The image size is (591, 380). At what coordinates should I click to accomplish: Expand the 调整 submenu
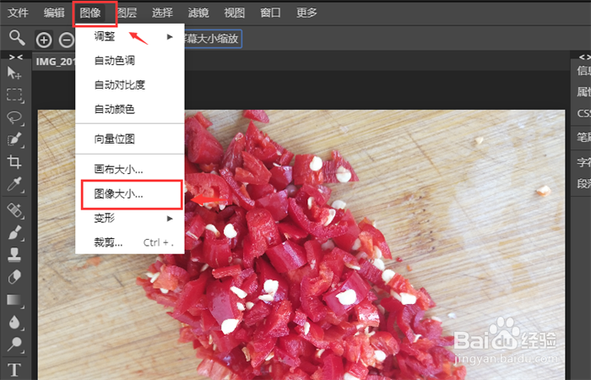[130, 36]
